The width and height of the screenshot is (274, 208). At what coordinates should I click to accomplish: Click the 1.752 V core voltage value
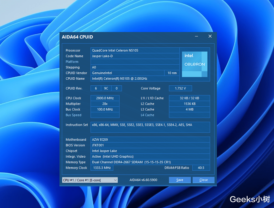point(180,88)
